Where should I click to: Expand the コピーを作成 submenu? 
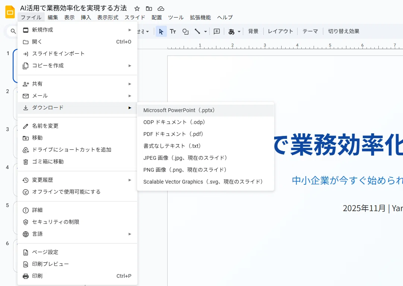point(77,66)
